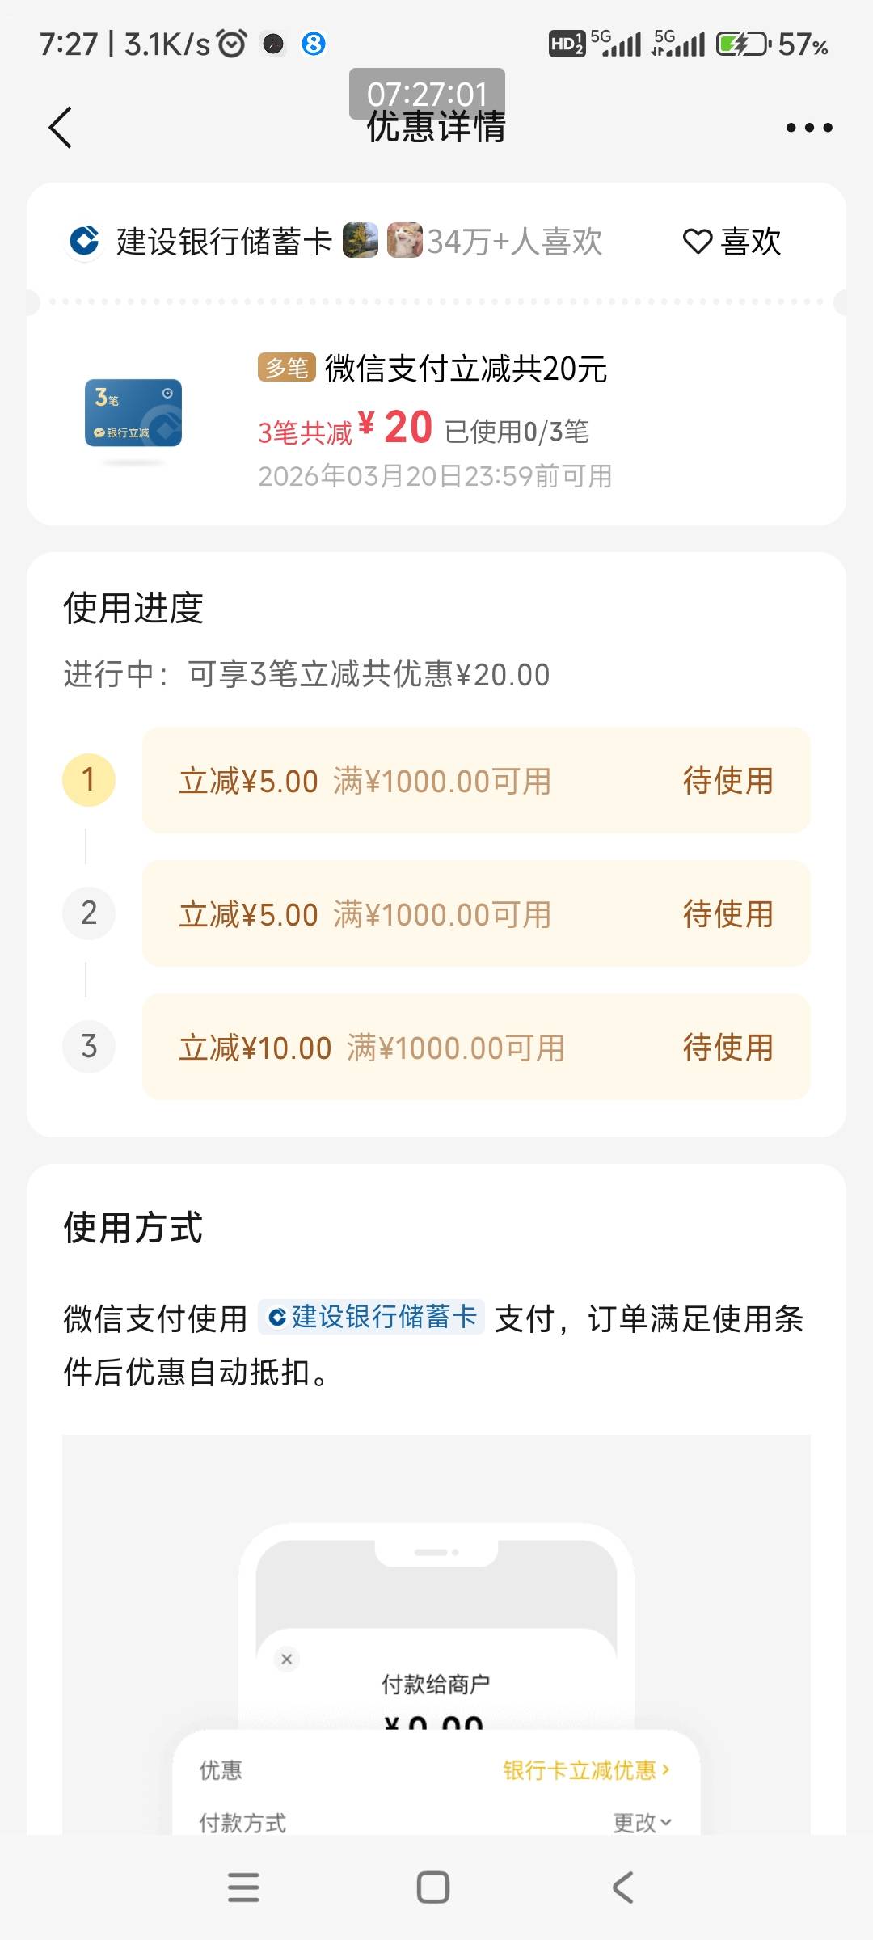Screen dimensions: 873x1940
Task: Tap the first user avatar beside 34万+
Action: (x=361, y=241)
